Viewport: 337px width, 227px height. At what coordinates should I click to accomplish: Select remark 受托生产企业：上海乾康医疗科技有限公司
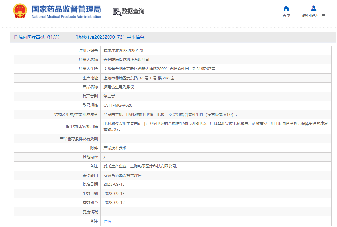point(141,166)
